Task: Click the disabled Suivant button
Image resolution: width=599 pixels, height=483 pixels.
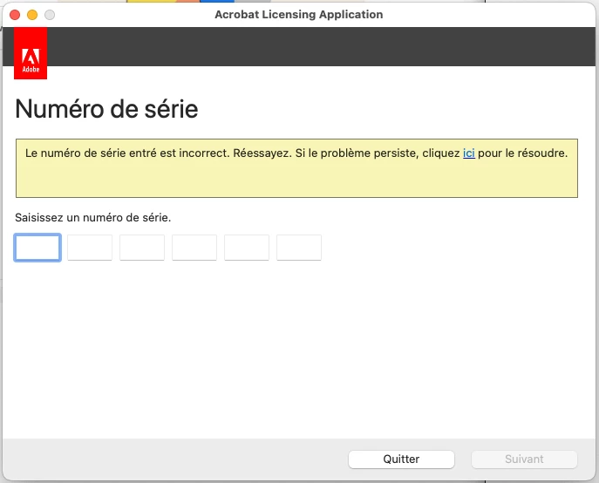Action: coord(524,459)
